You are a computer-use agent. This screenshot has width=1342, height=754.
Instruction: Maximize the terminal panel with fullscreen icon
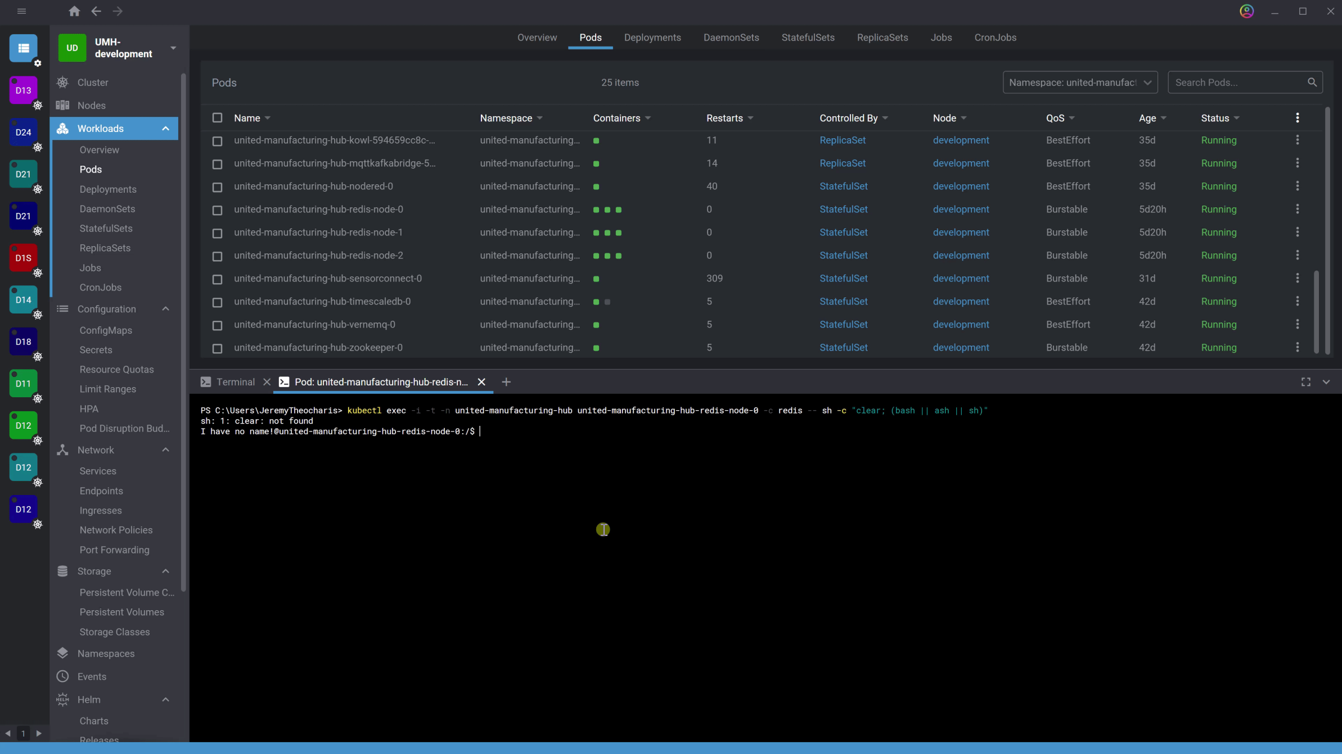coord(1305,382)
